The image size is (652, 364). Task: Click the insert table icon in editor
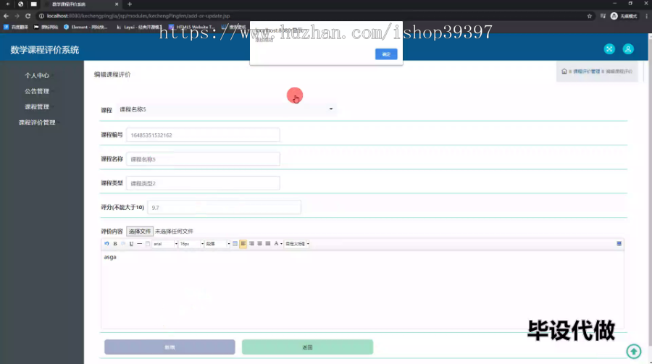pos(235,244)
